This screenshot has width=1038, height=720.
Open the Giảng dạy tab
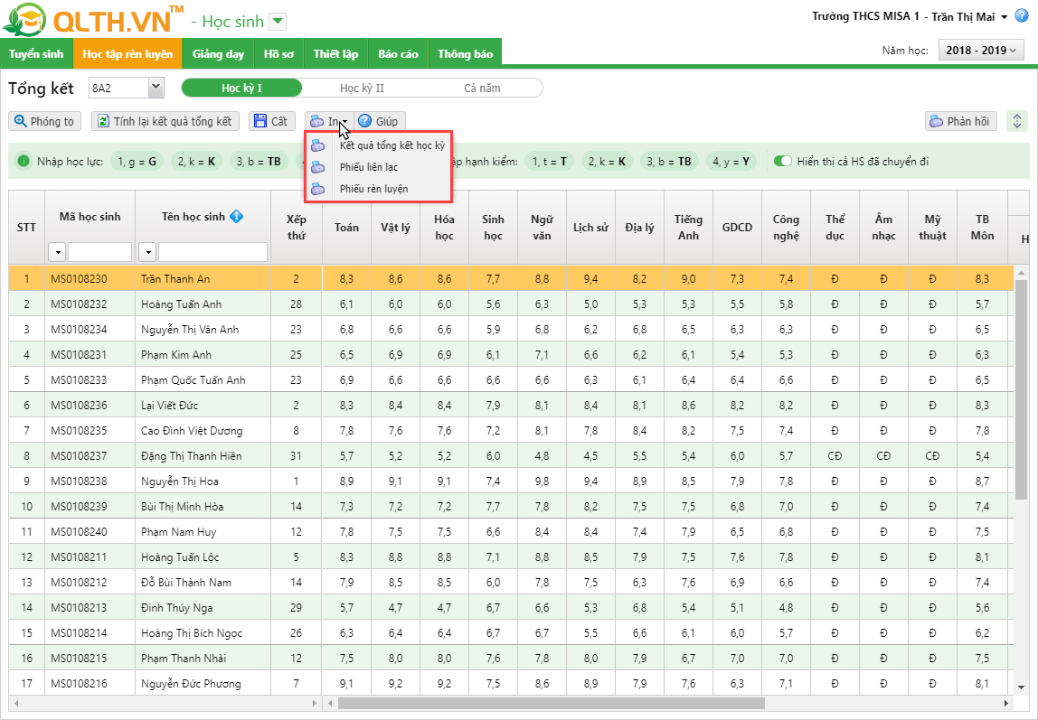click(219, 53)
